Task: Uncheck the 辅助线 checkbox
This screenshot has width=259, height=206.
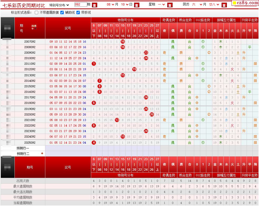Action: 62,13
